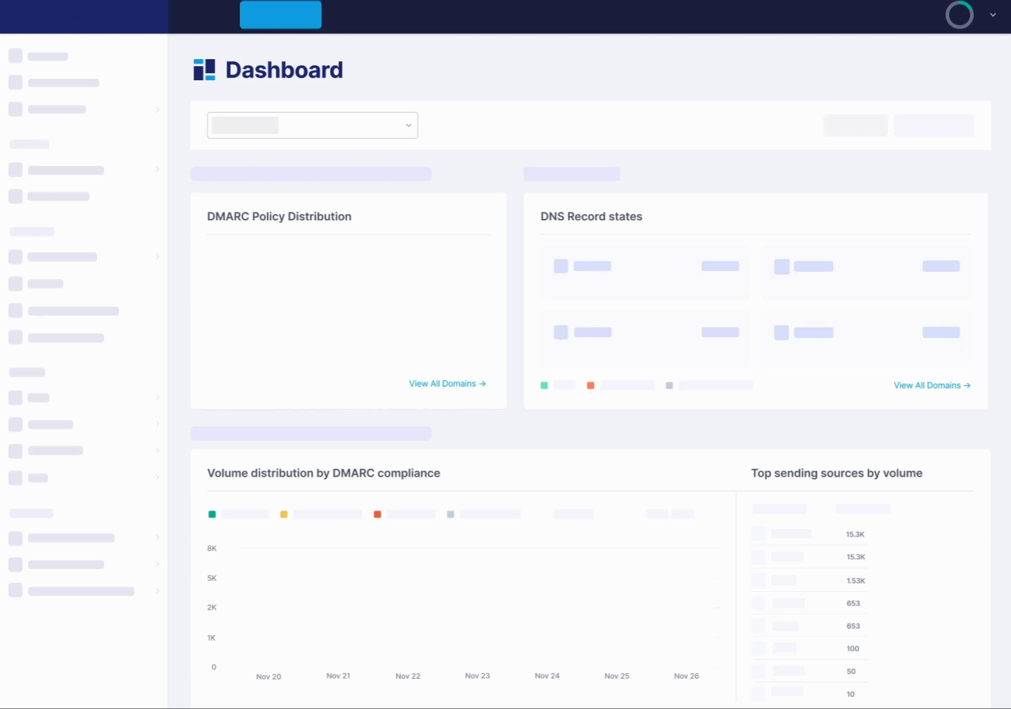Click gray legend square in Volume distribution chart
This screenshot has width=1011, height=709.
point(451,514)
